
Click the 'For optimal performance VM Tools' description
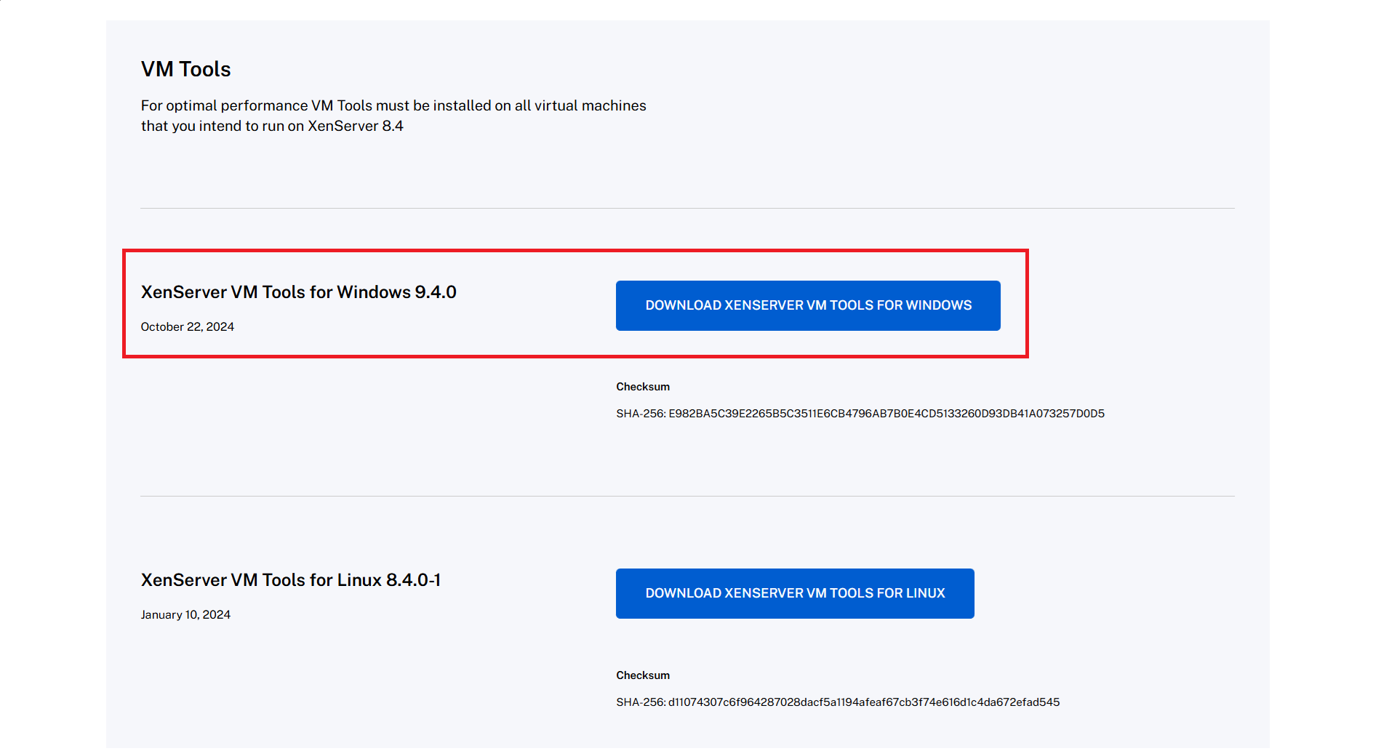click(393, 116)
